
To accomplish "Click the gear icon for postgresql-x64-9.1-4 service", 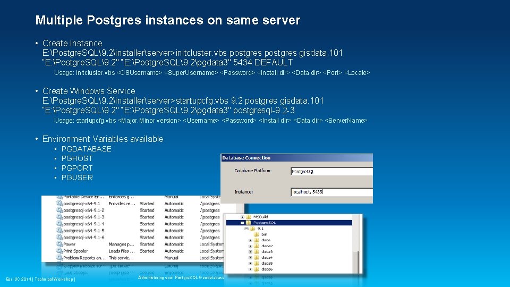I will point(59,224).
